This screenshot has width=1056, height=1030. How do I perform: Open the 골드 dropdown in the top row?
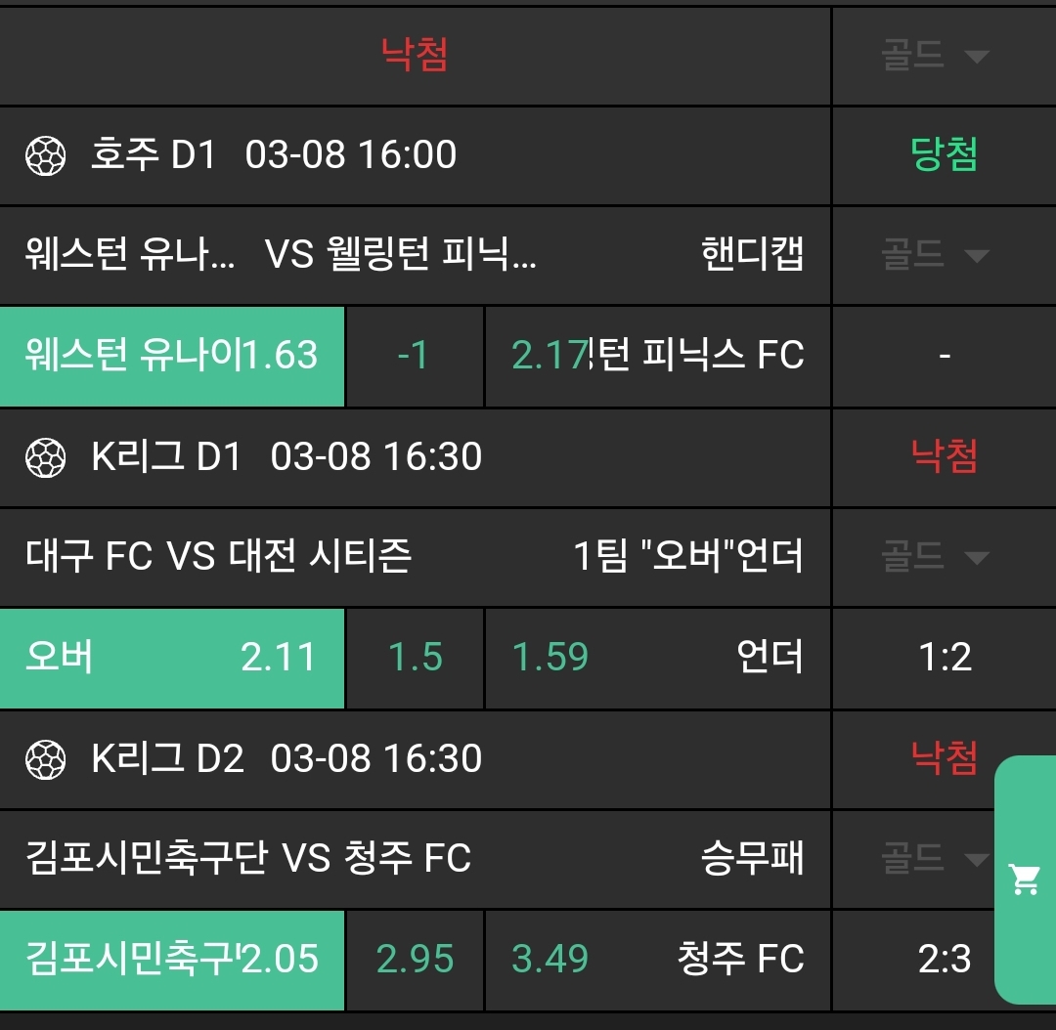click(934, 57)
